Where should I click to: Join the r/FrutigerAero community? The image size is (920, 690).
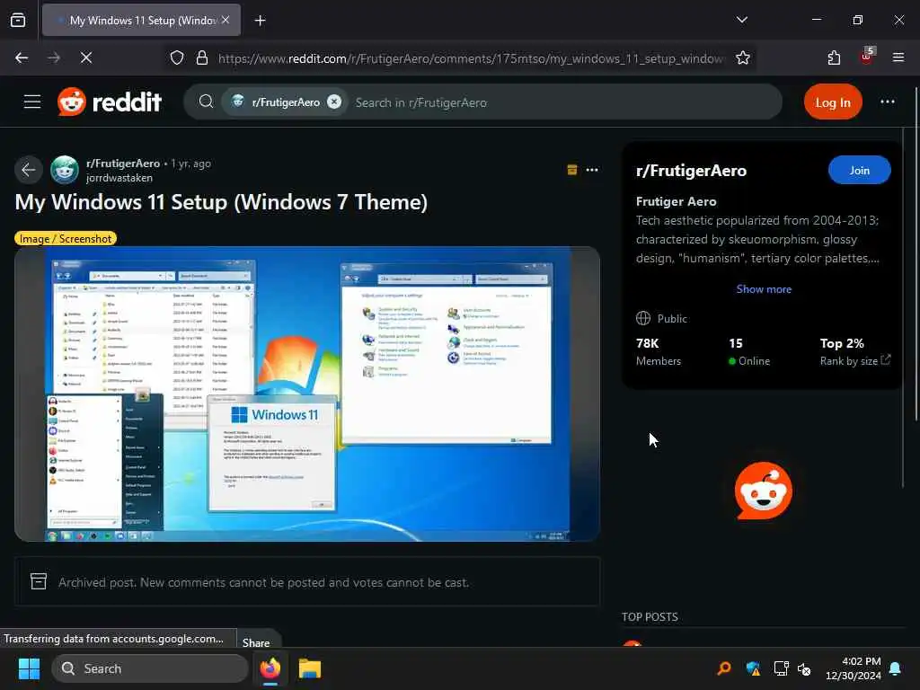(859, 170)
